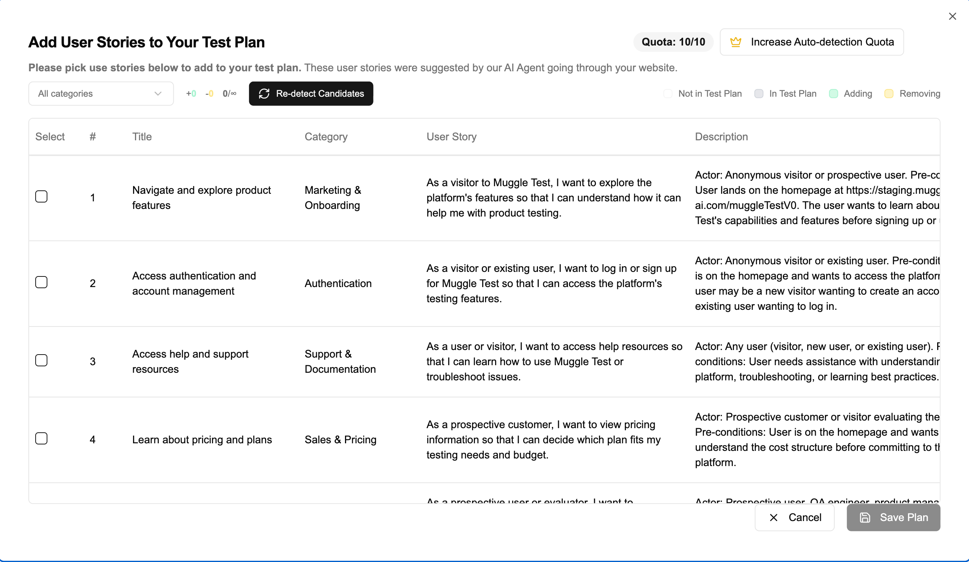Click the crown icon for quota upgrade
Viewport: 969px width, 562px height.
(x=735, y=42)
